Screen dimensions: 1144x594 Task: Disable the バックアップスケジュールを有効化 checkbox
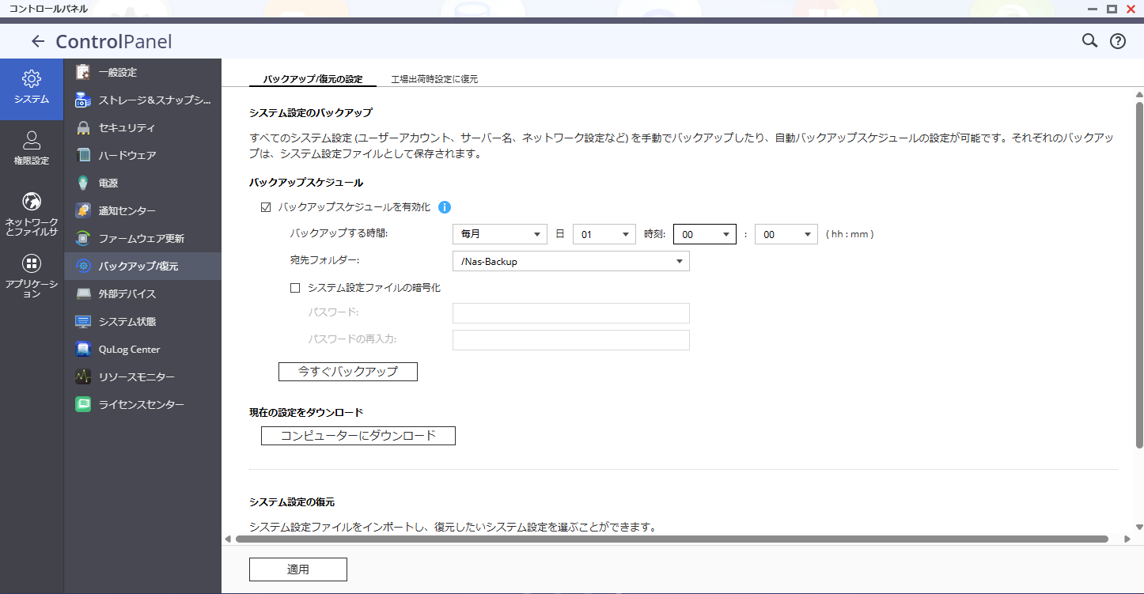(266, 207)
